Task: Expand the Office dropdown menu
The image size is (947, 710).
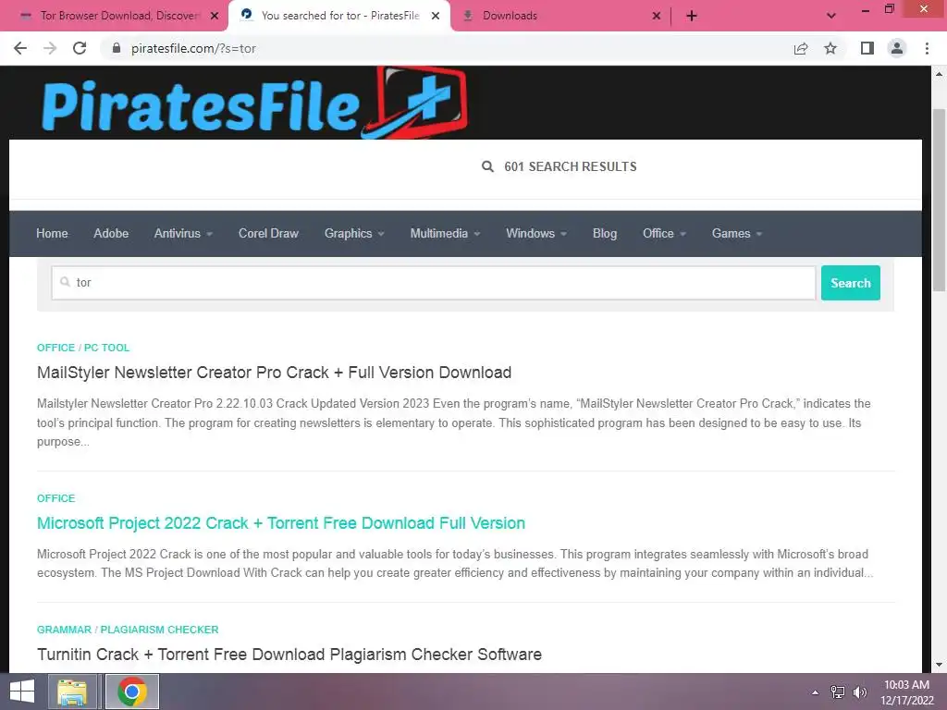Action: pos(664,233)
